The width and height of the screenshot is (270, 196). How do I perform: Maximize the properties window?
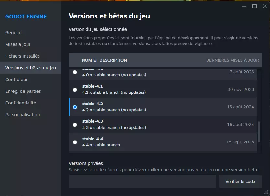(x=254, y=6)
